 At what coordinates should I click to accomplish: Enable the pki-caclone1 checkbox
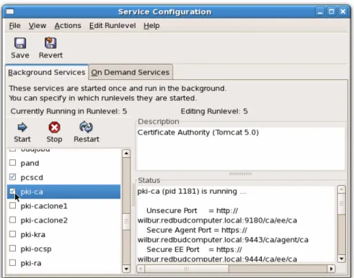[12, 206]
